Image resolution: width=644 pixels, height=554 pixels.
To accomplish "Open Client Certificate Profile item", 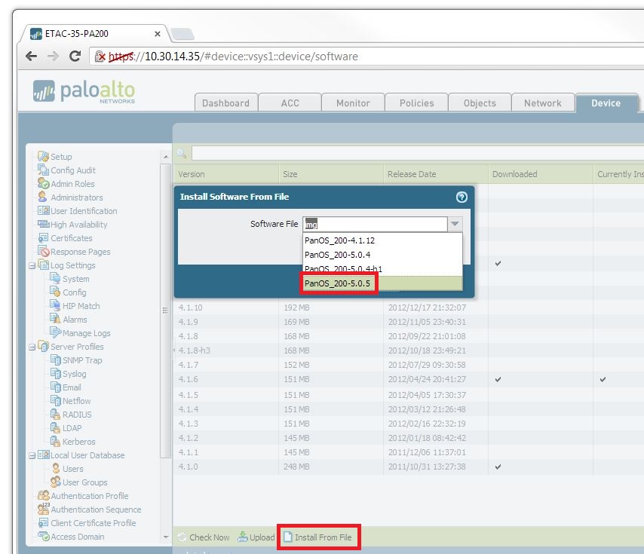I will click(x=94, y=523).
